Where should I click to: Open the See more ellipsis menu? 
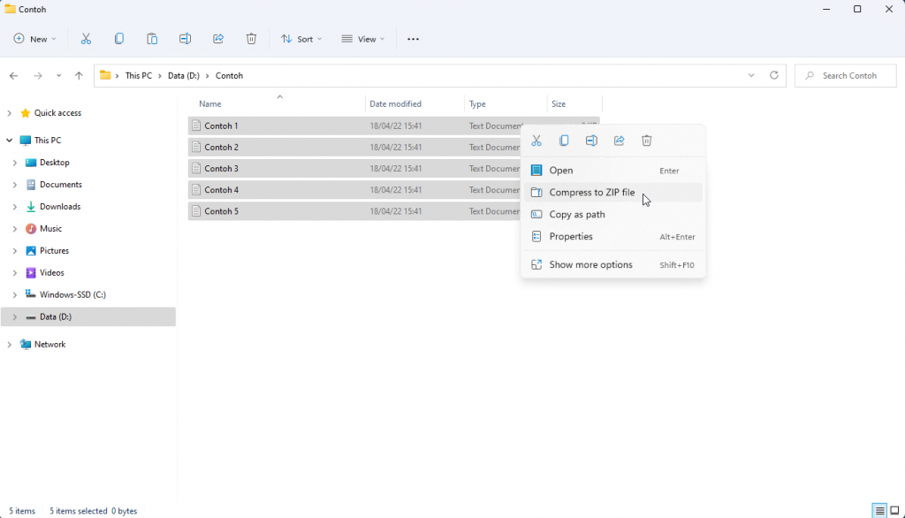(x=413, y=39)
